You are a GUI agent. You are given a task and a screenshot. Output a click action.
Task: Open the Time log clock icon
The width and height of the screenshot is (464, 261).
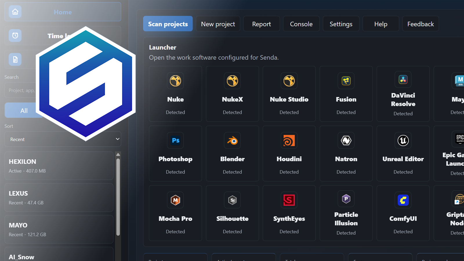(15, 36)
